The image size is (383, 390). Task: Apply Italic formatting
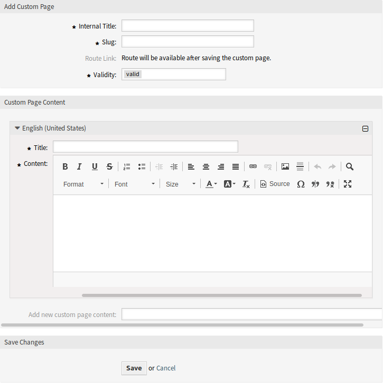click(80, 166)
